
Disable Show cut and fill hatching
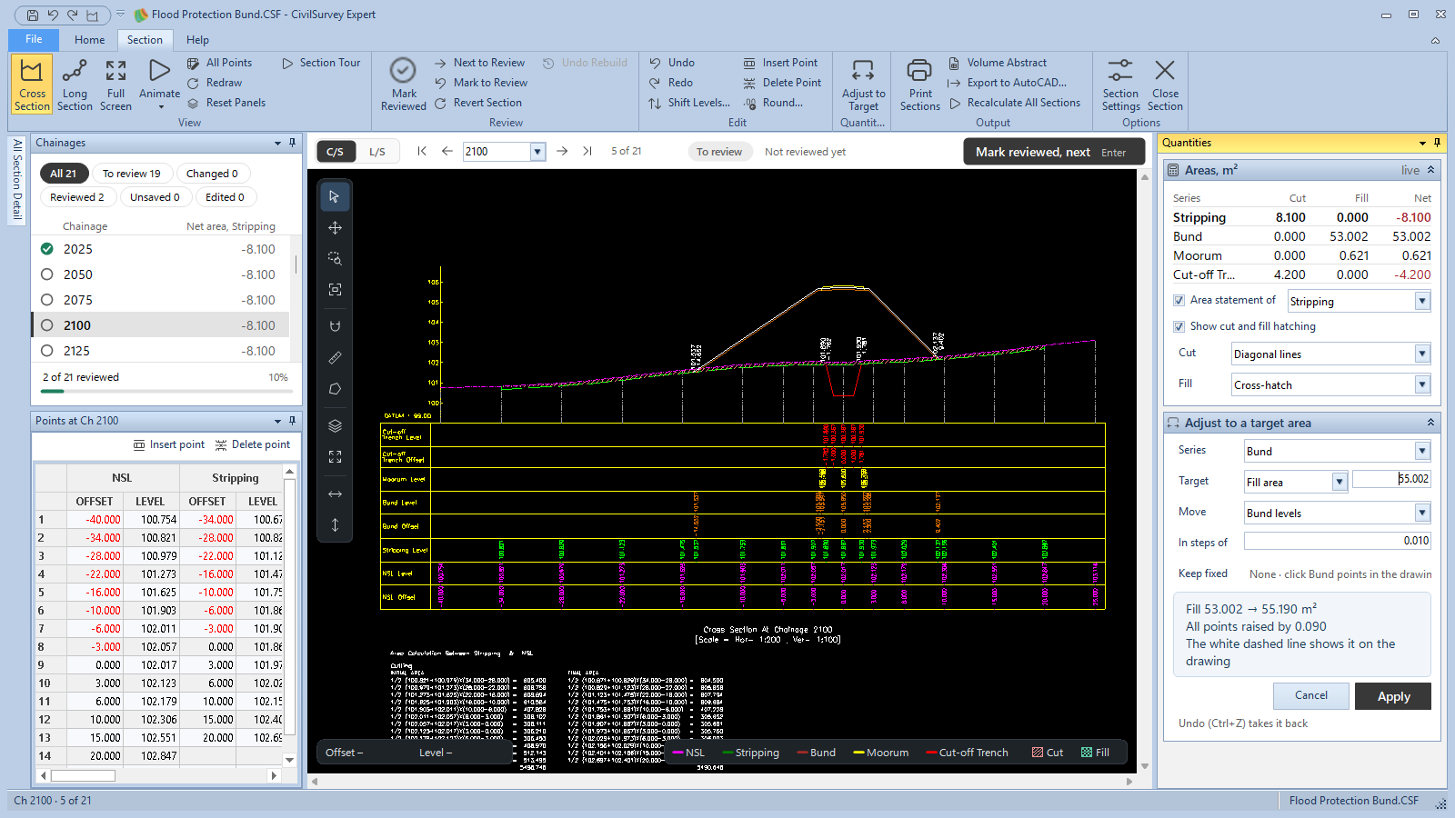click(1179, 326)
